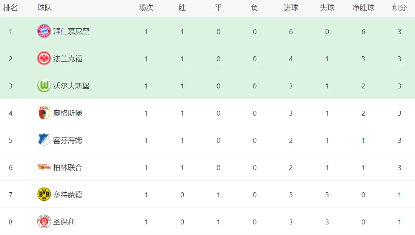Viewport: 415px width, 235px height.
Task: Open the 法兰克福 team name link
Action: (x=68, y=59)
